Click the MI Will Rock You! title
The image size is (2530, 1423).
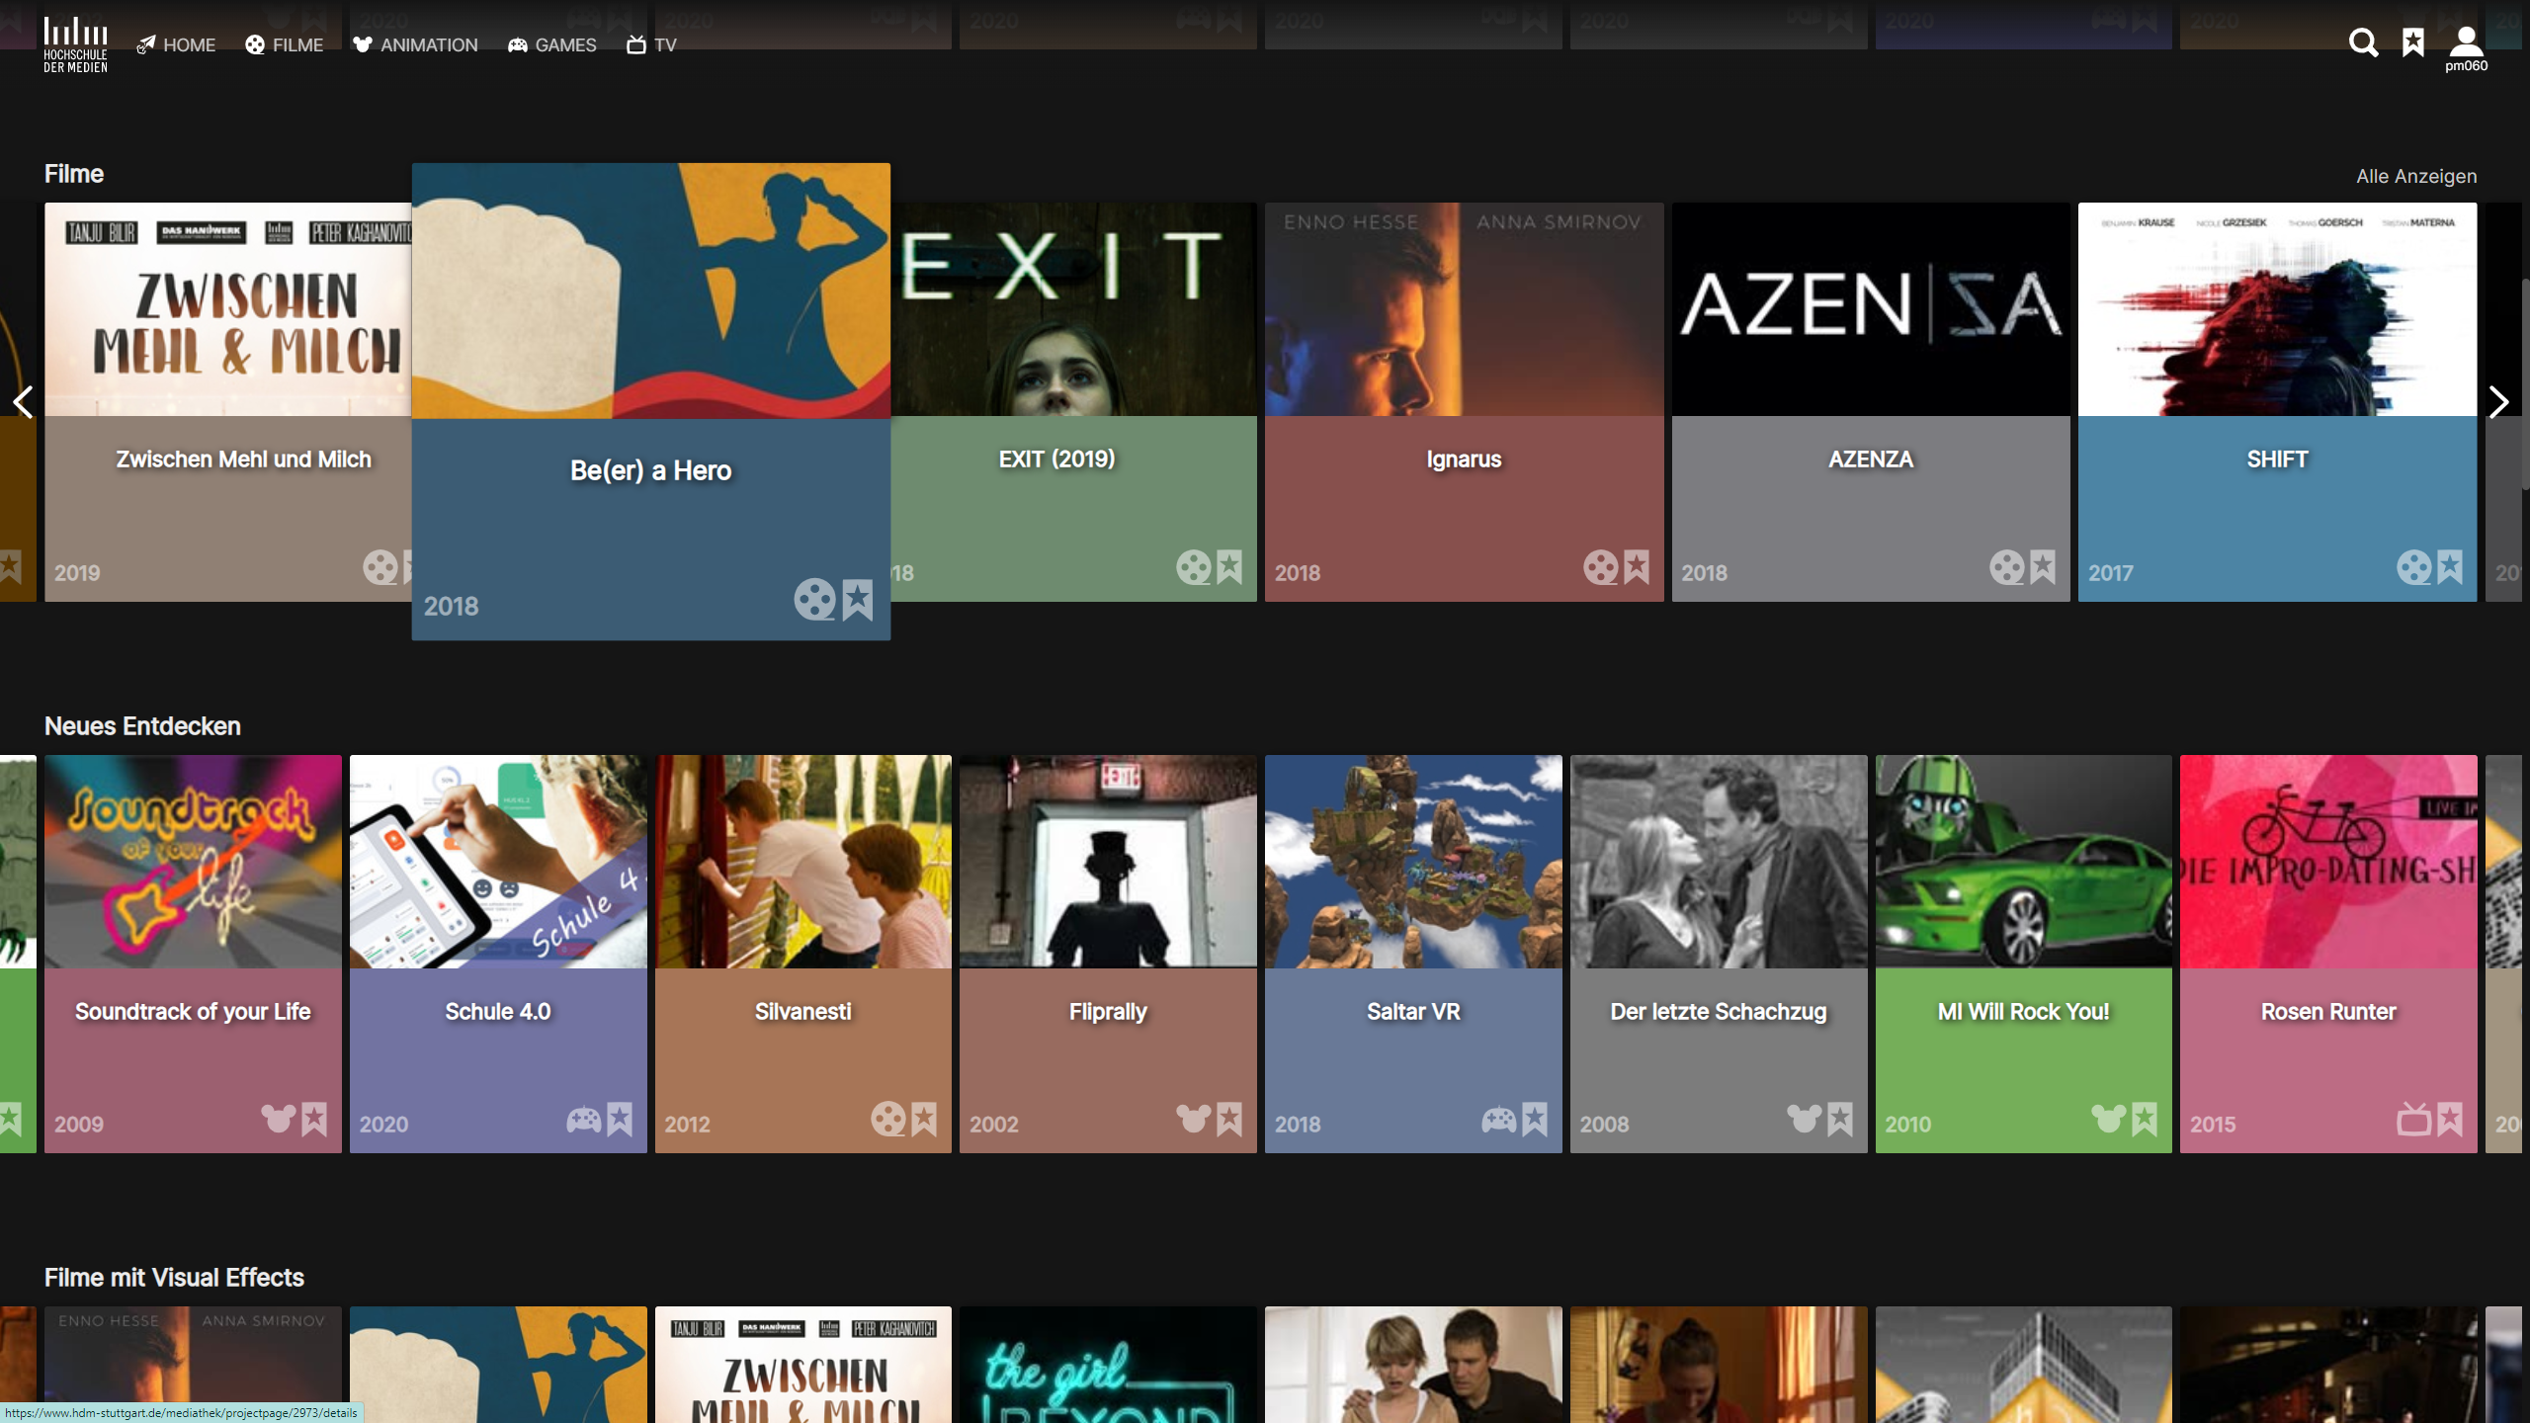(x=2023, y=1012)
